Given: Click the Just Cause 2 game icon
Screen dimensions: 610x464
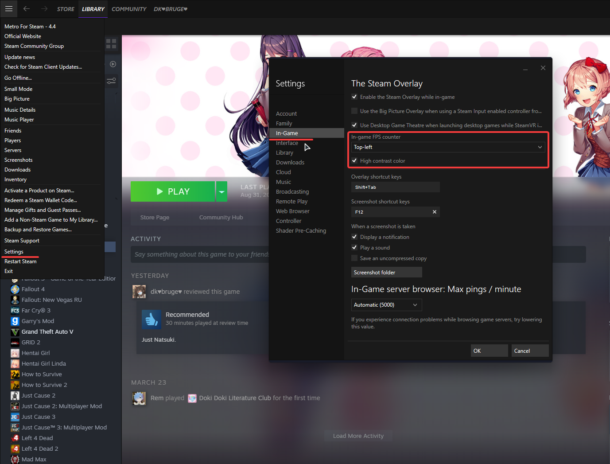Looking at the screenshot, I should (15, 396).
